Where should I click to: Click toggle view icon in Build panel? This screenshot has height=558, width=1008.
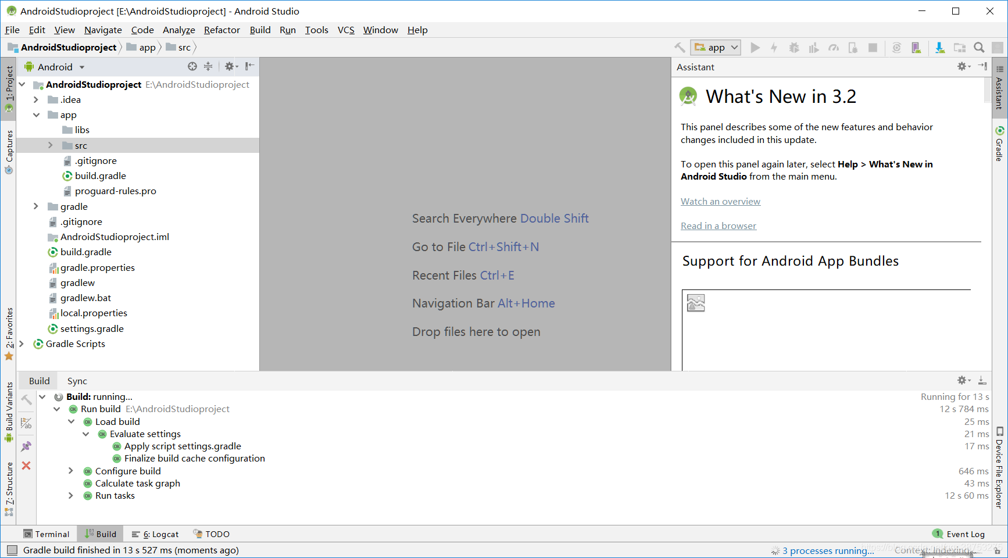tap(26, 423)
